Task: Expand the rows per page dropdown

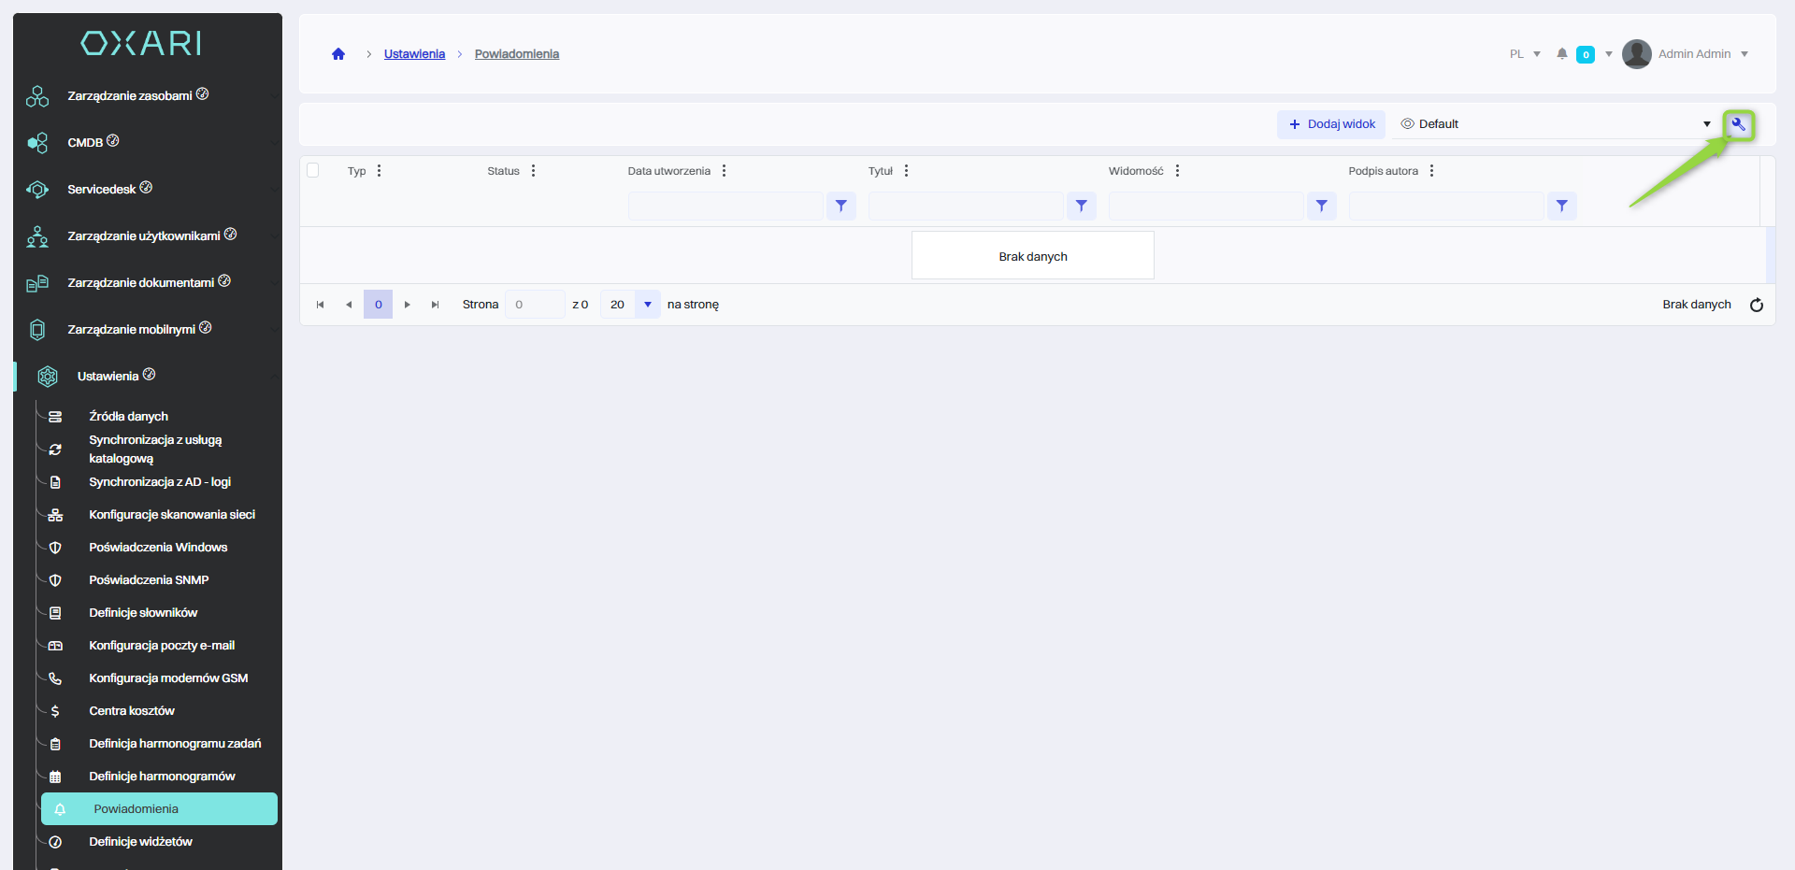Action: pyautogui.click(x=647, y=305)
